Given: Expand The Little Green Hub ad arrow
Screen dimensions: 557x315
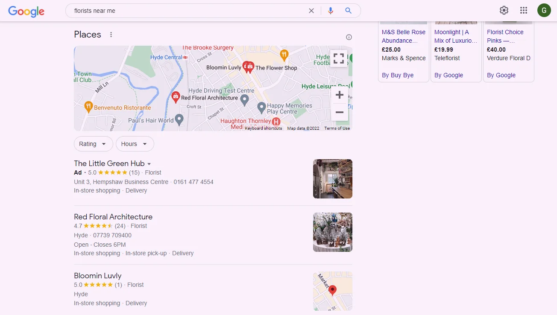Looking at the screenshot, I should click(149, 164).
